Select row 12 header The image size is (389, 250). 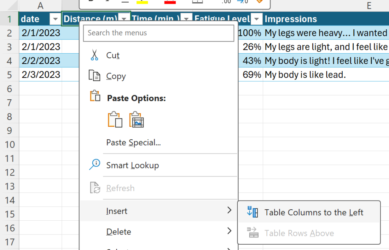coord(9,172)
